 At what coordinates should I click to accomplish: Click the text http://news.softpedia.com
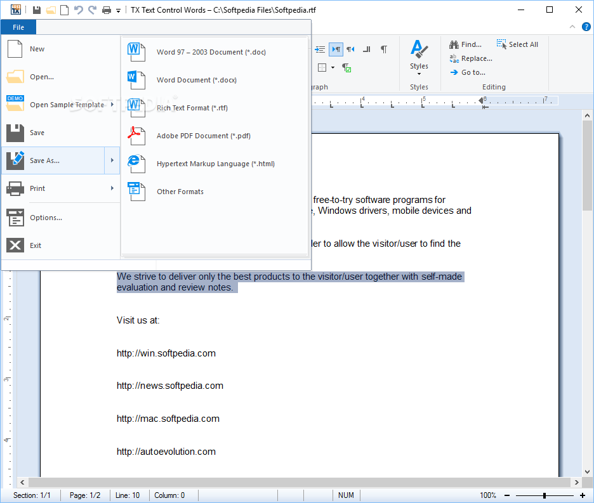169,386
